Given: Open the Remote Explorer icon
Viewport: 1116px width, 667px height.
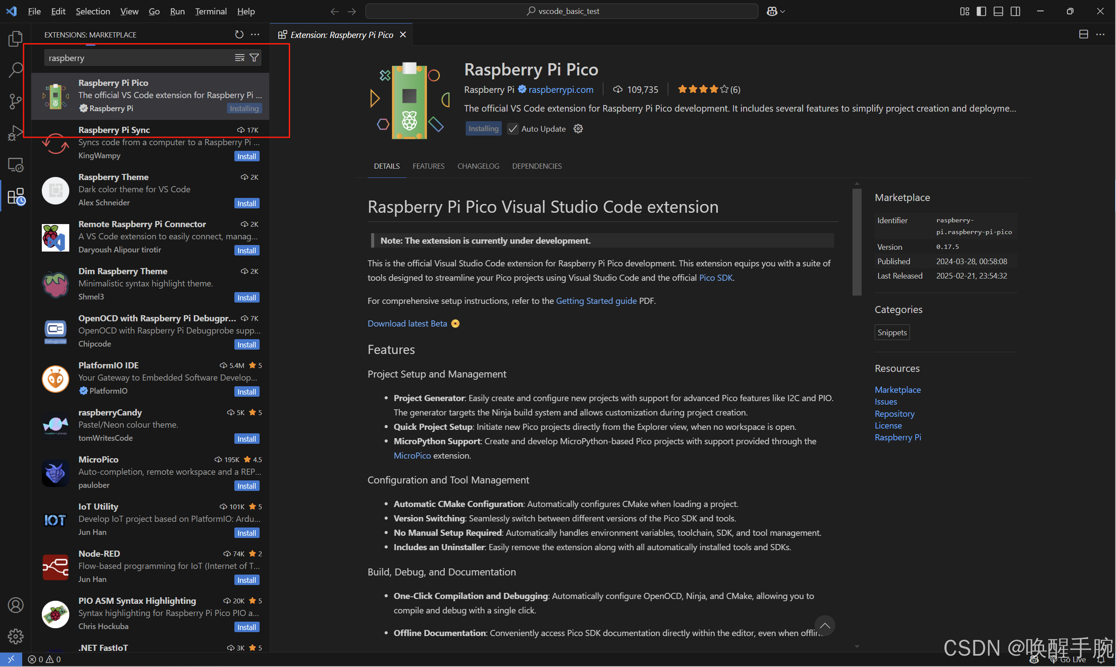Looking at the screenshot, I should pos(15,165).
